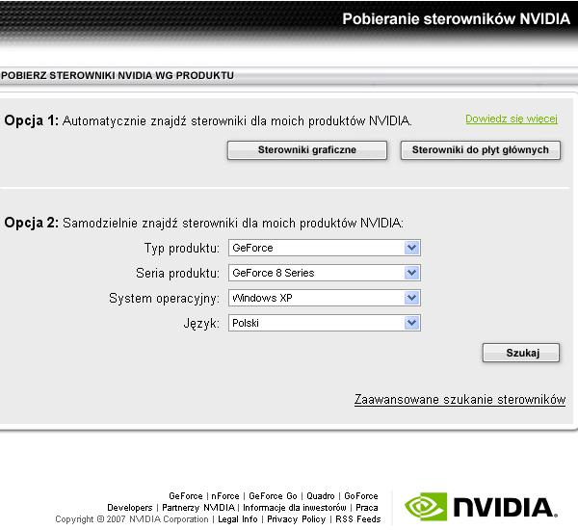Click the Seria produktu label
The height and width of the screenshot is (530, 578).
coord(177,274)
